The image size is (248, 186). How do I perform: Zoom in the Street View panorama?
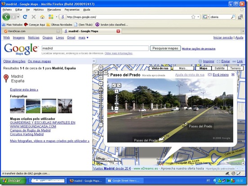click(116, 91)
